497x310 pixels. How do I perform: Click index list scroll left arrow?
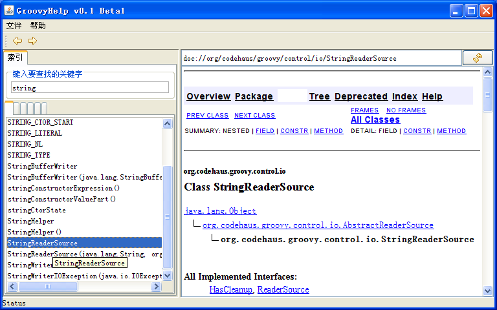click(x=12, y=287)
